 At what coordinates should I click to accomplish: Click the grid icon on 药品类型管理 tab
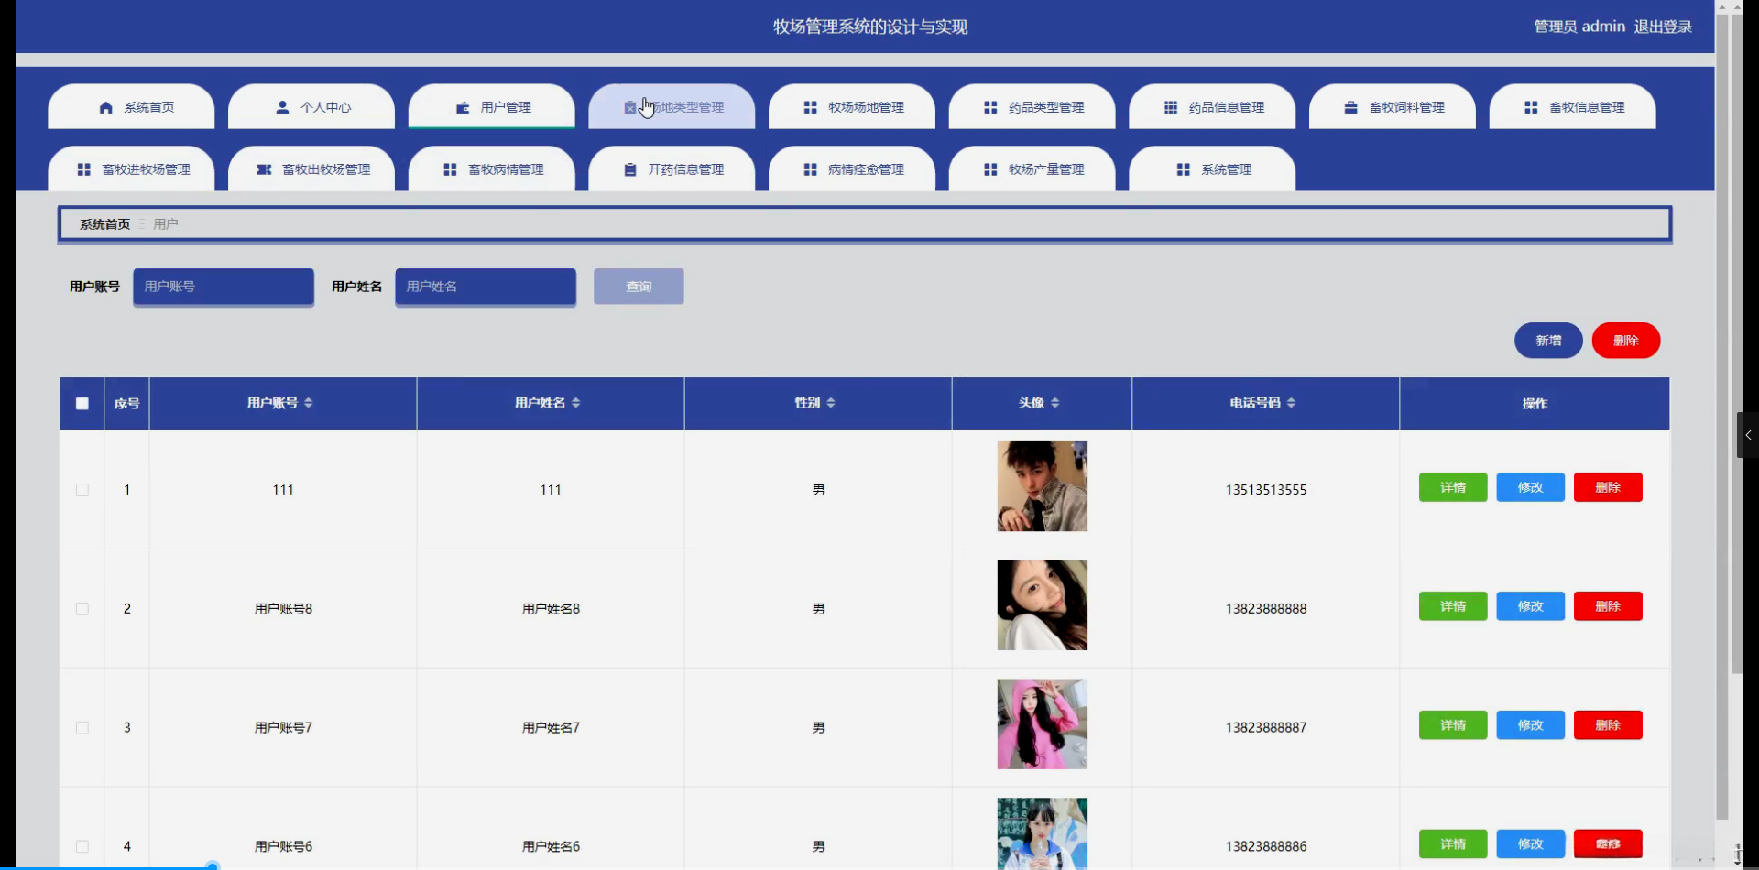(x=990, y=108)
